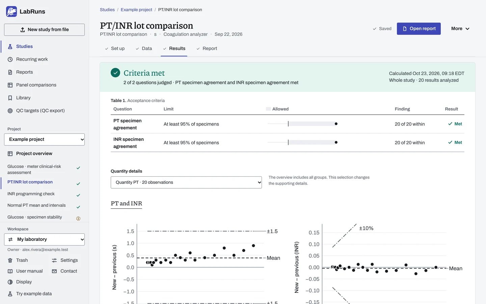Open the Studies flask icon
Image resolution: width=486 pixels, height=304 pixels.
tap(10, 47)
